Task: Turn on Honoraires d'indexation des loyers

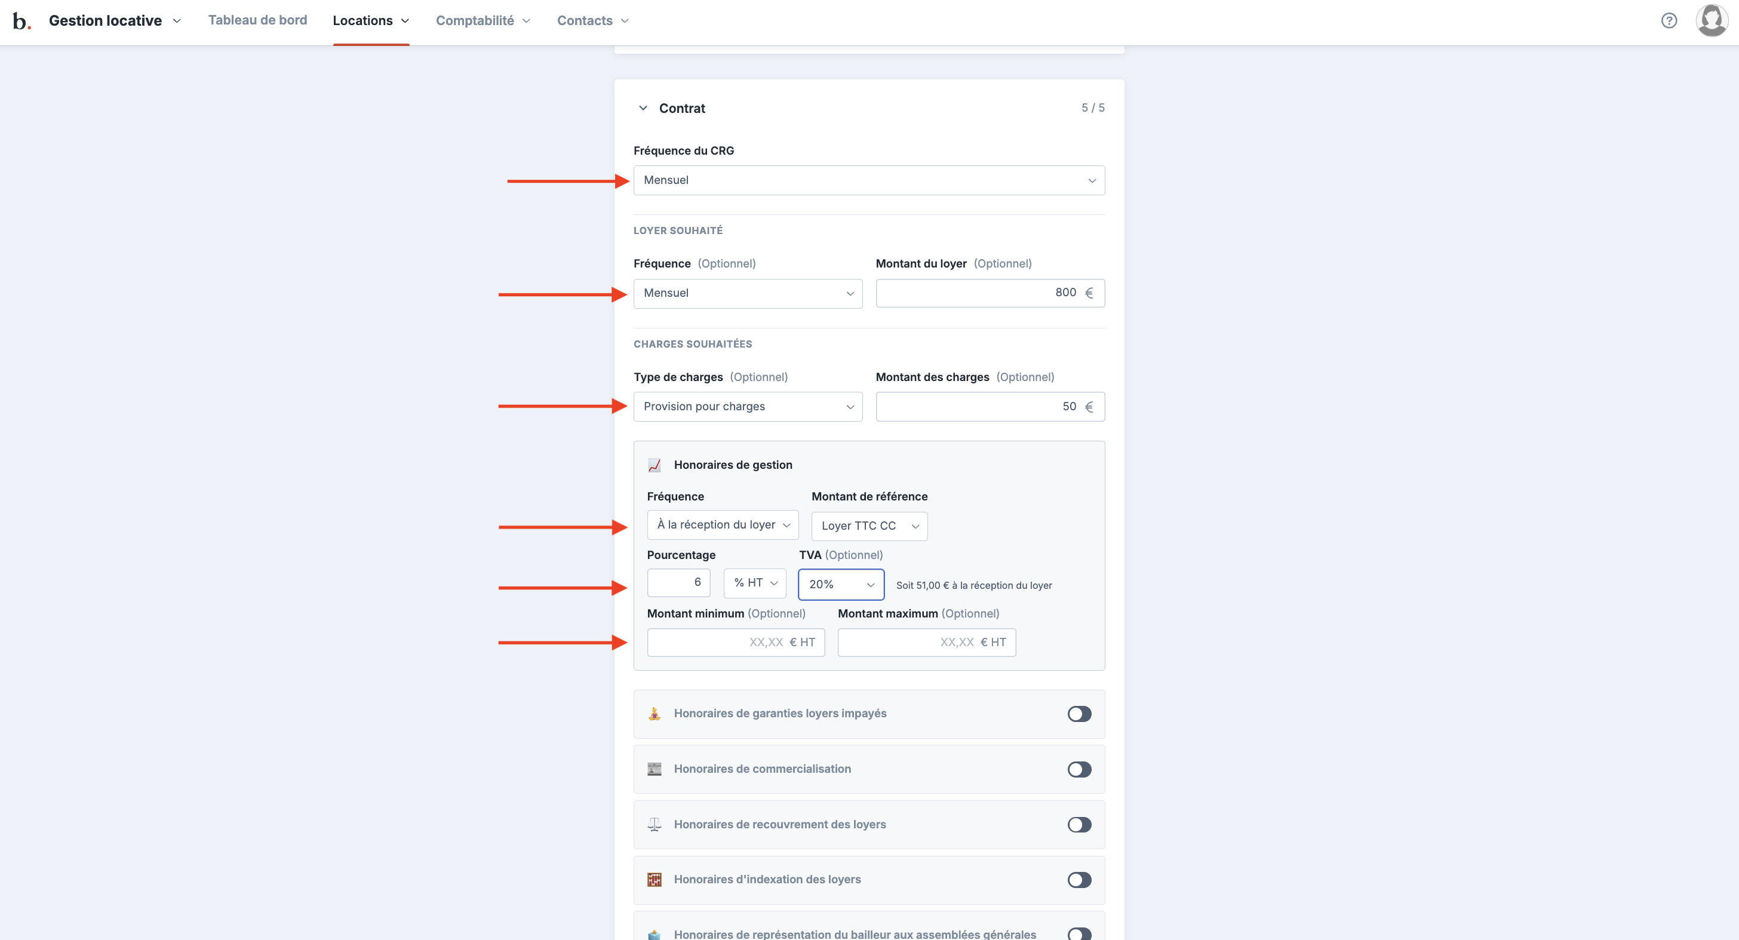Action: coord(1079,879)
